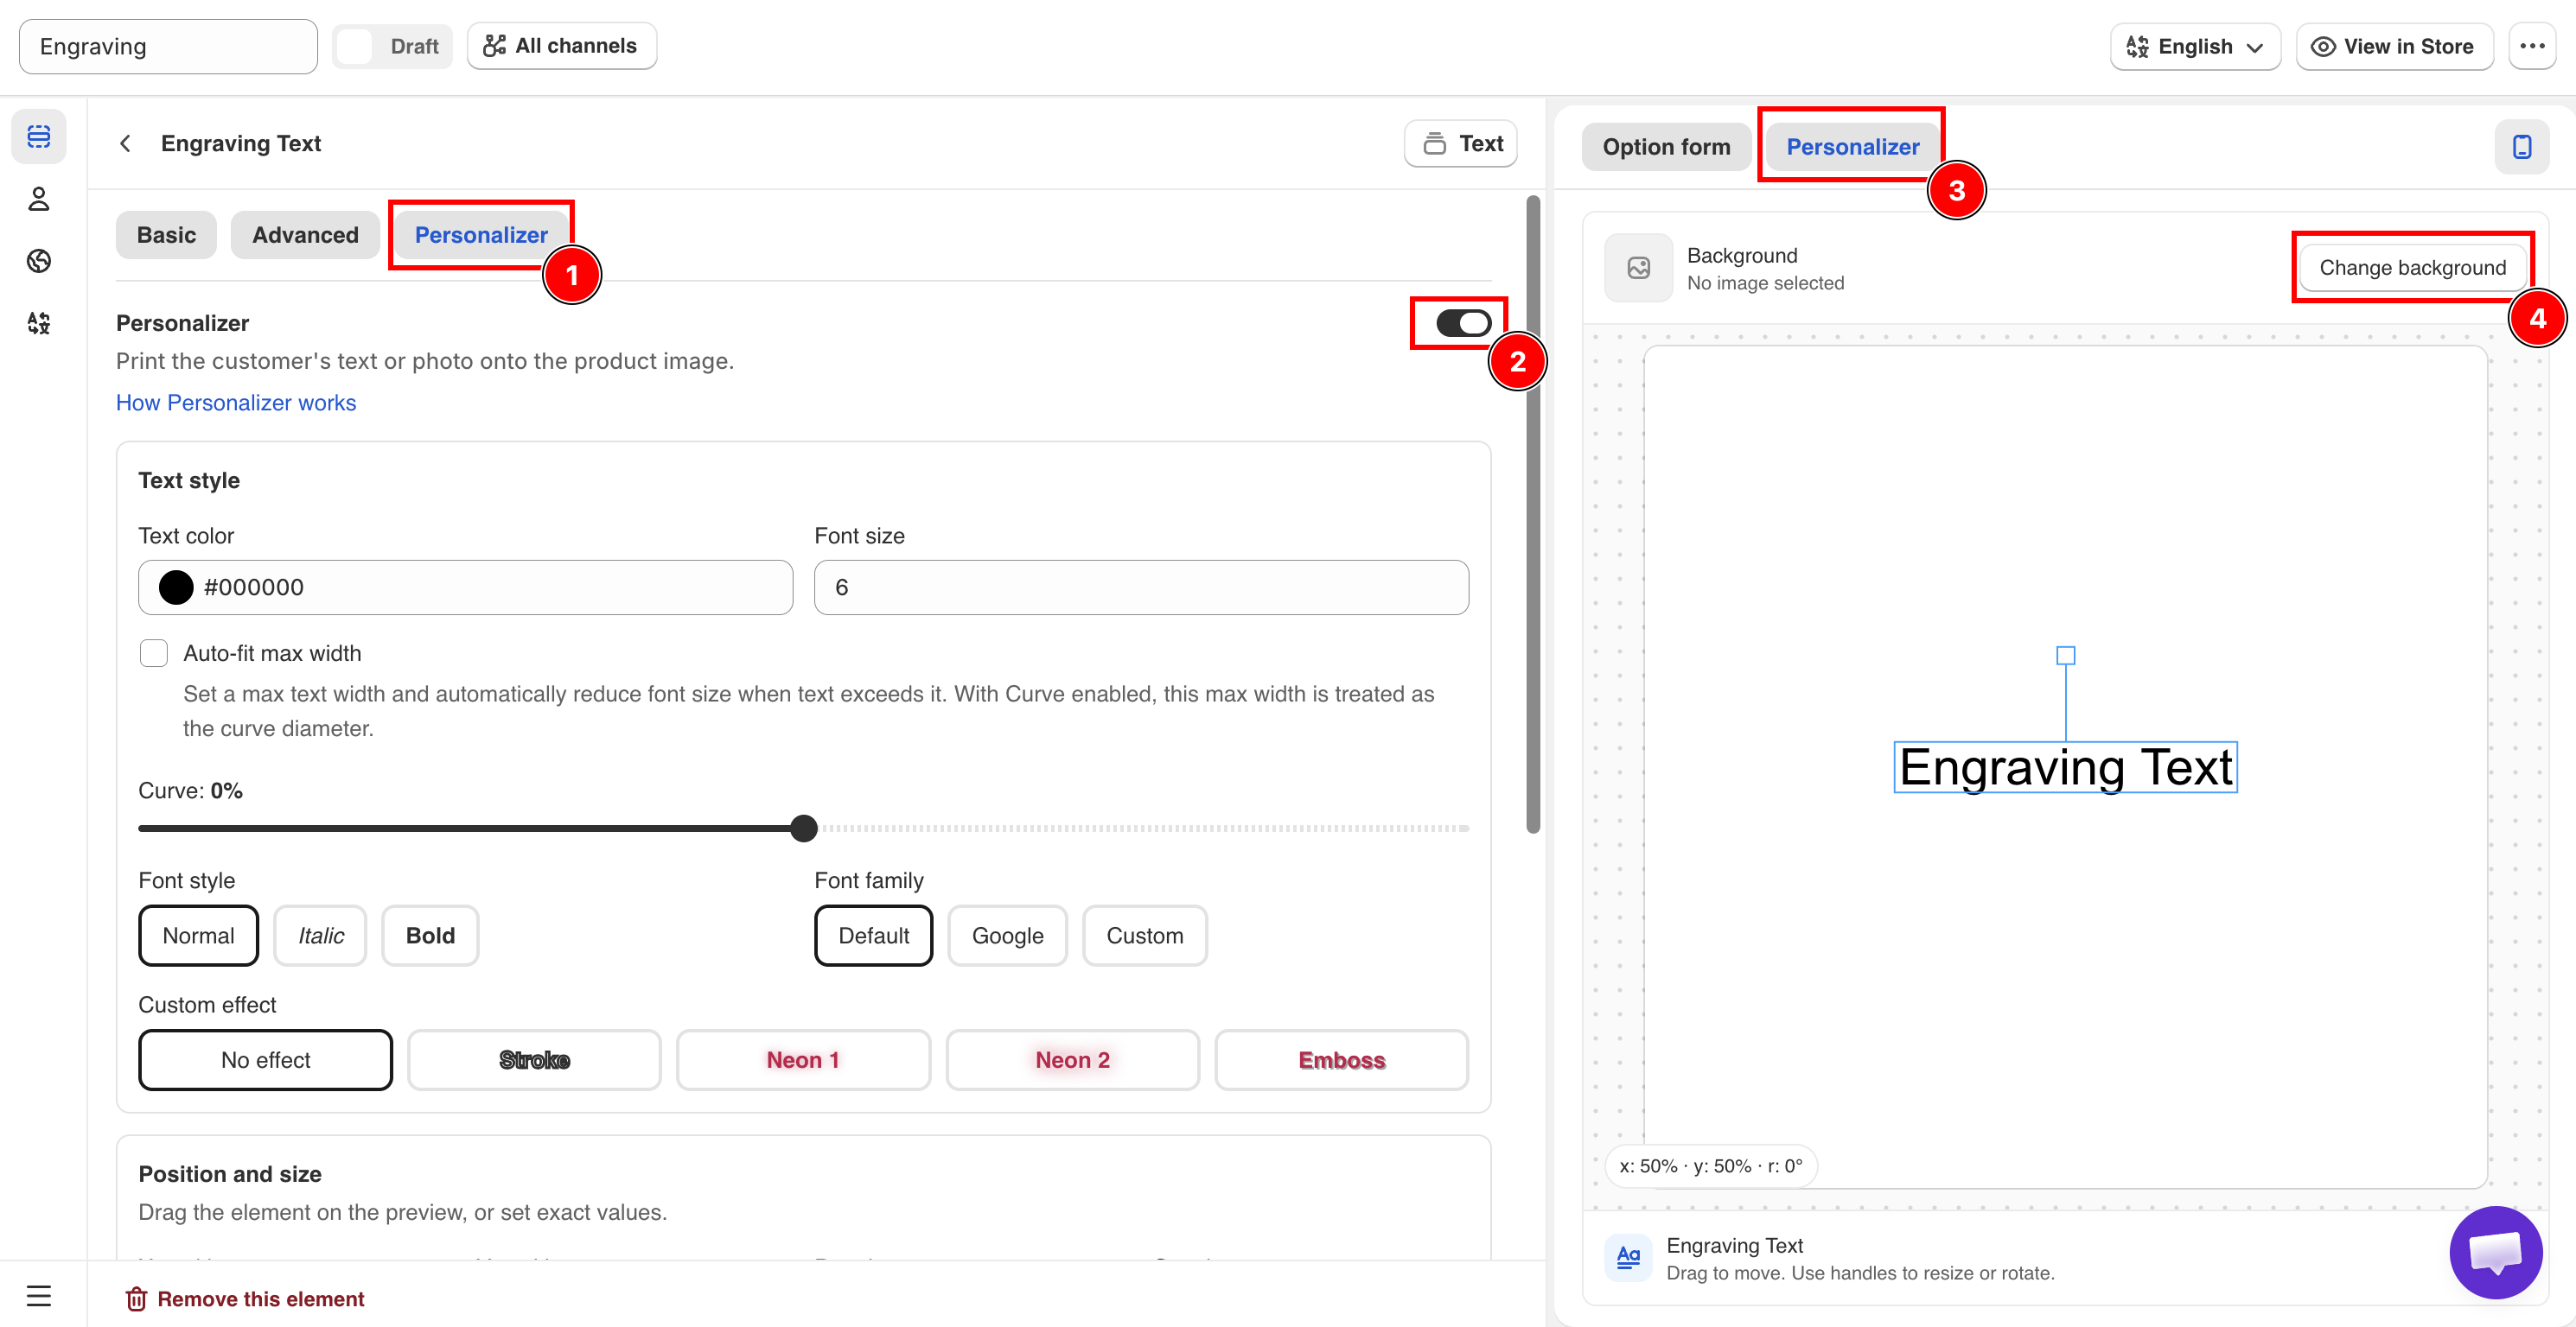
Task: Switch to the Advanced tab
Action: pyautogui.click(x=305, y=235)
